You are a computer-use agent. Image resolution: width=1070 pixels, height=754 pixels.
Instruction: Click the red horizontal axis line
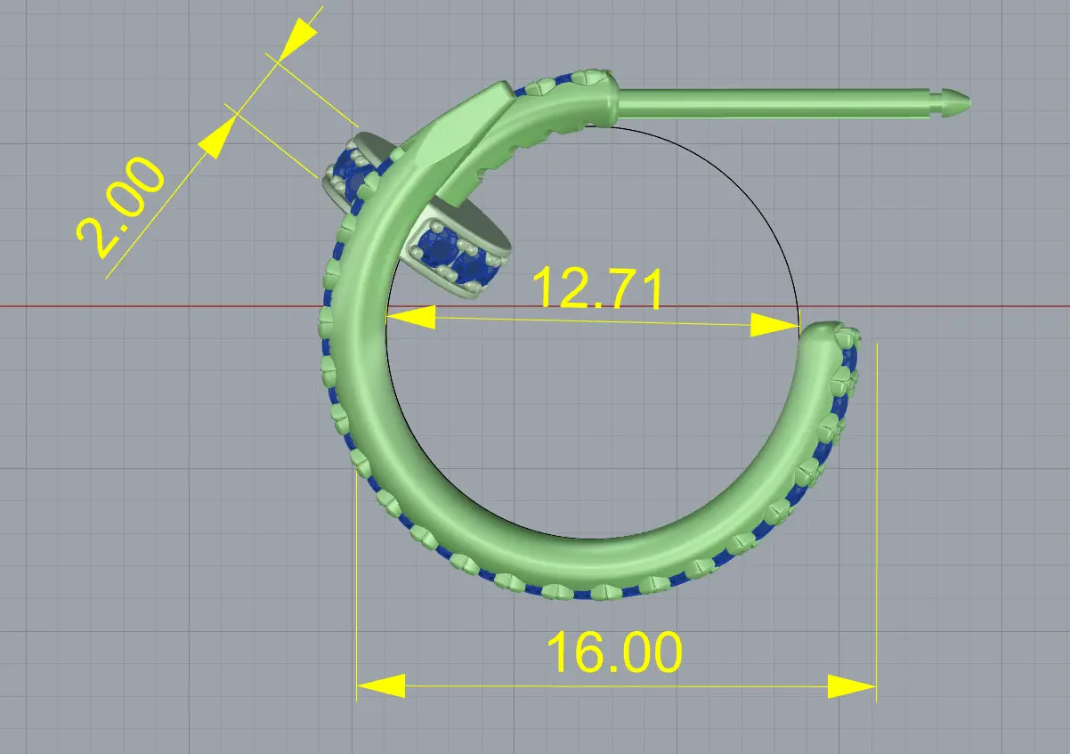pyautogui.click(x=134, y=306)
